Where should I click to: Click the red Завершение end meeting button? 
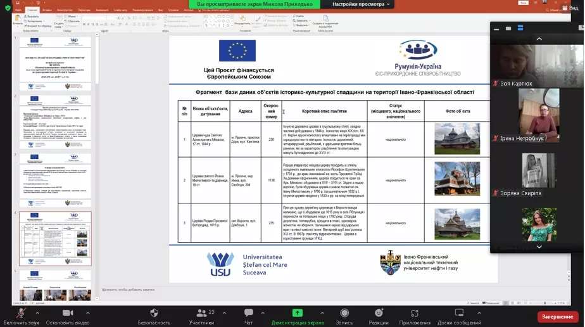(557, 316)
